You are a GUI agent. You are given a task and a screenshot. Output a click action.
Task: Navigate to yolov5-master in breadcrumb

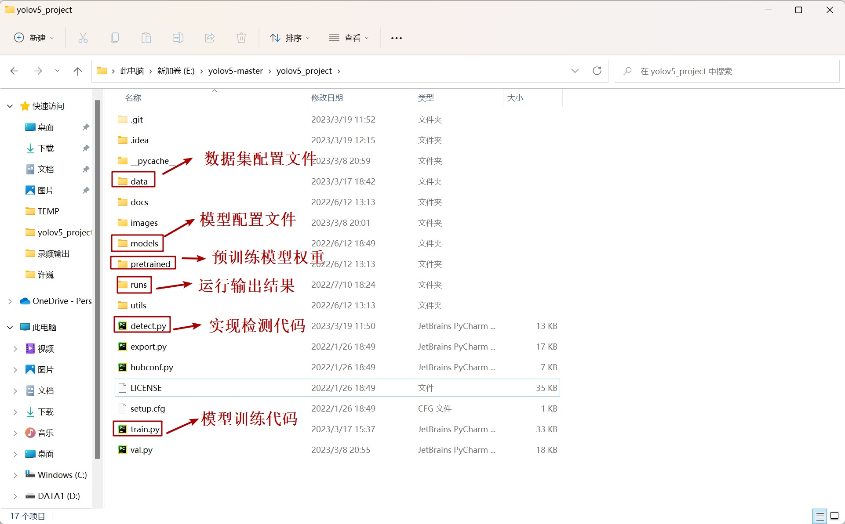235,71
